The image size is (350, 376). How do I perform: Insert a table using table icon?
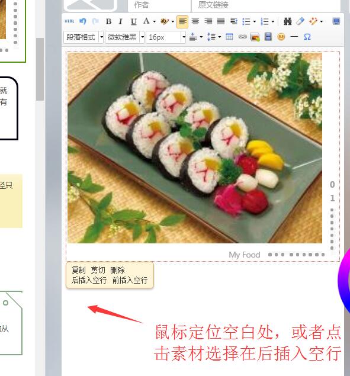(x=229, y=37)
